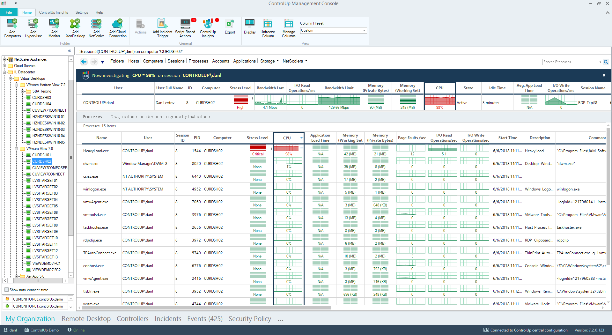Click the search processes magnifier button
This screenshot has height=335, width=612.
point(606,62)
